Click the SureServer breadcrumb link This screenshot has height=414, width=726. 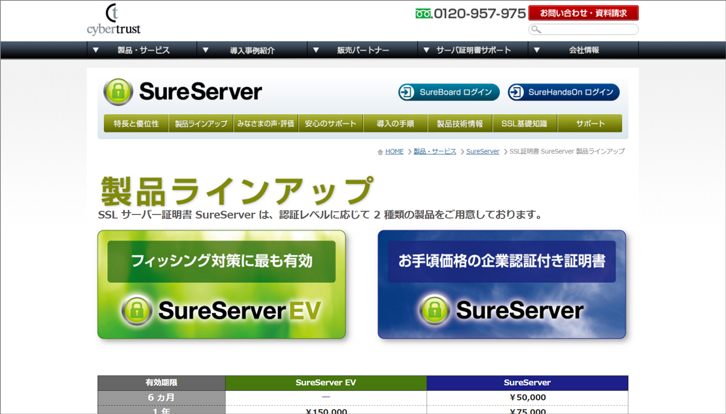pos(483,151)
